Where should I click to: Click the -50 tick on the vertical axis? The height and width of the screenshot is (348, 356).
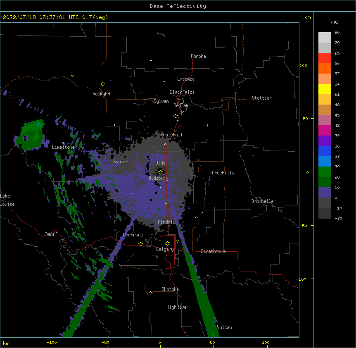point(303,226)
